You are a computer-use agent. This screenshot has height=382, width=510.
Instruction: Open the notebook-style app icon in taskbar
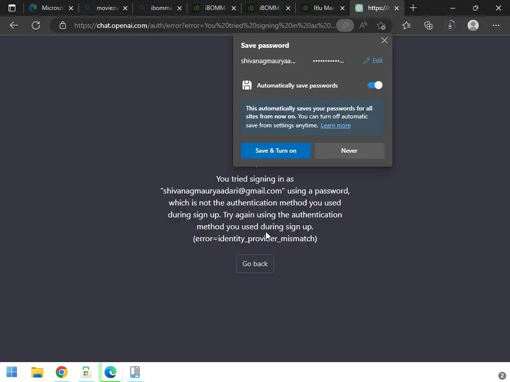click(134, 372)
